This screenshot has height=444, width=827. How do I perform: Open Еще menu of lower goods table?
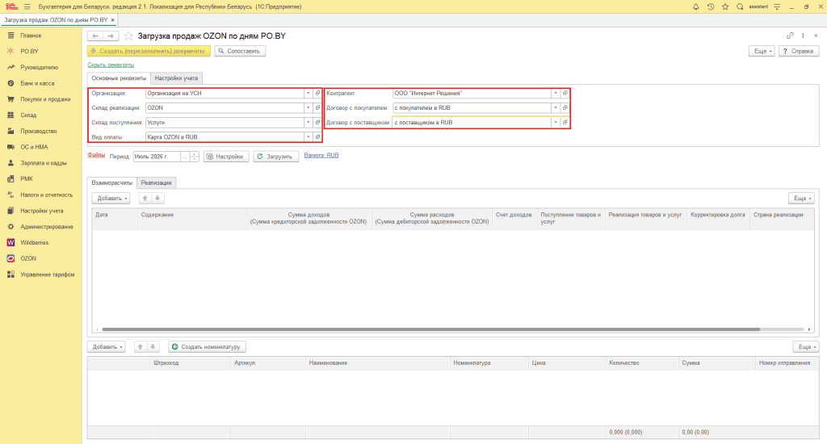coord(806,347)
